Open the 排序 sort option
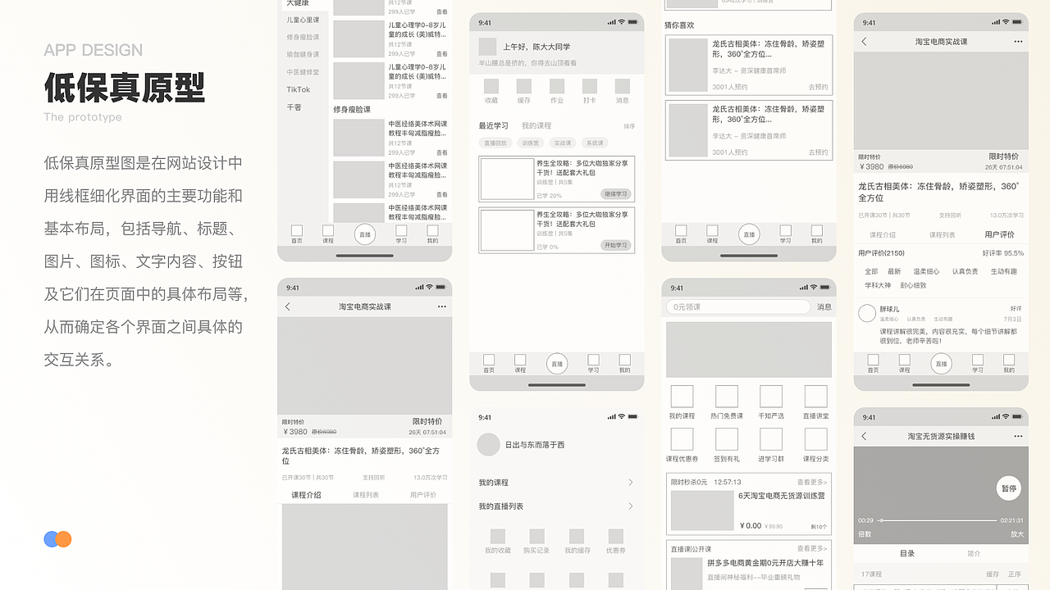1050x590 pixels. pyautogui.click(x=629, y=126)
